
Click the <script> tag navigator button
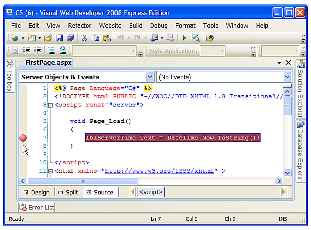[151, 192]
